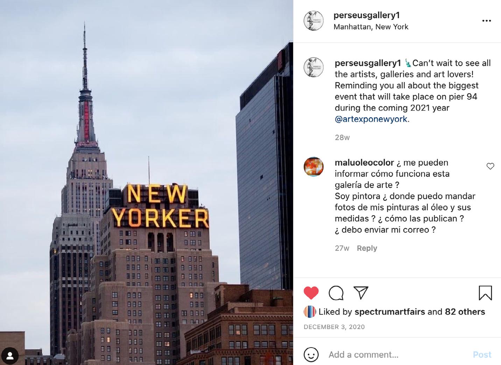Open spectrumartfairs liker avatar
Image resolution: width=501 pixels, height=365 pixels.
310,312
